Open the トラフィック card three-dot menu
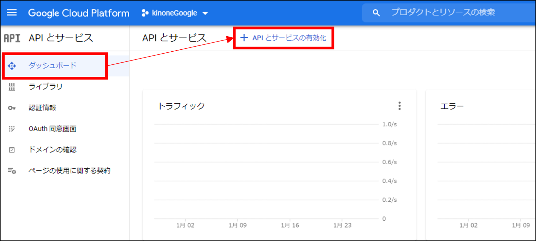This screenshot has height=241, width=536. [399, 106]
